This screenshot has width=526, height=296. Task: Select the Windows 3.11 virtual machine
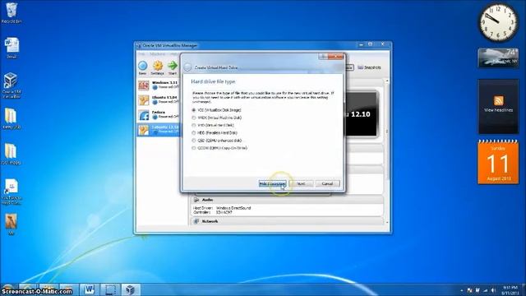(x=159, y=85)
